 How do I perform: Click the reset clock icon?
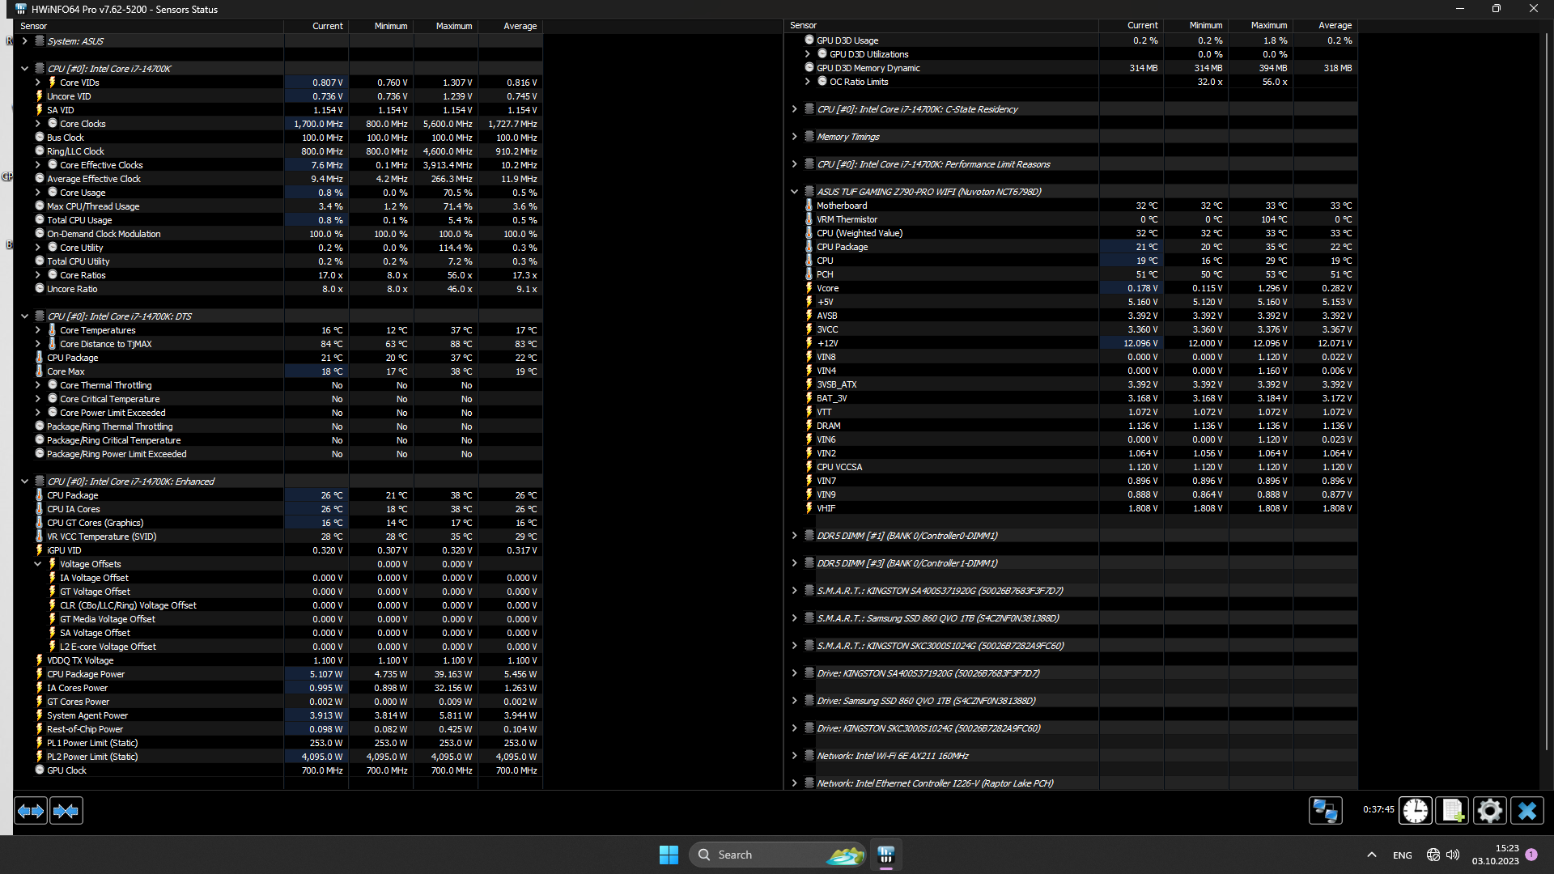[x=1416, y=810]
